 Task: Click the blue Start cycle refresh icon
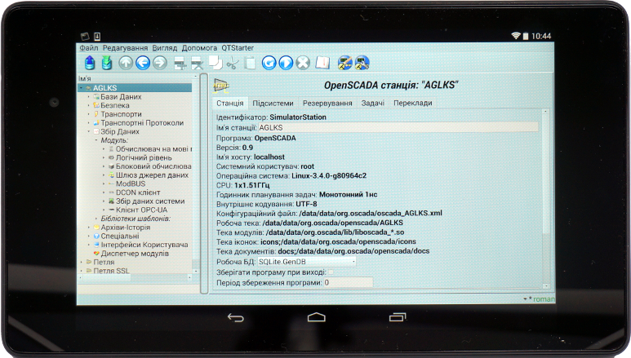(x=287, y=63)
